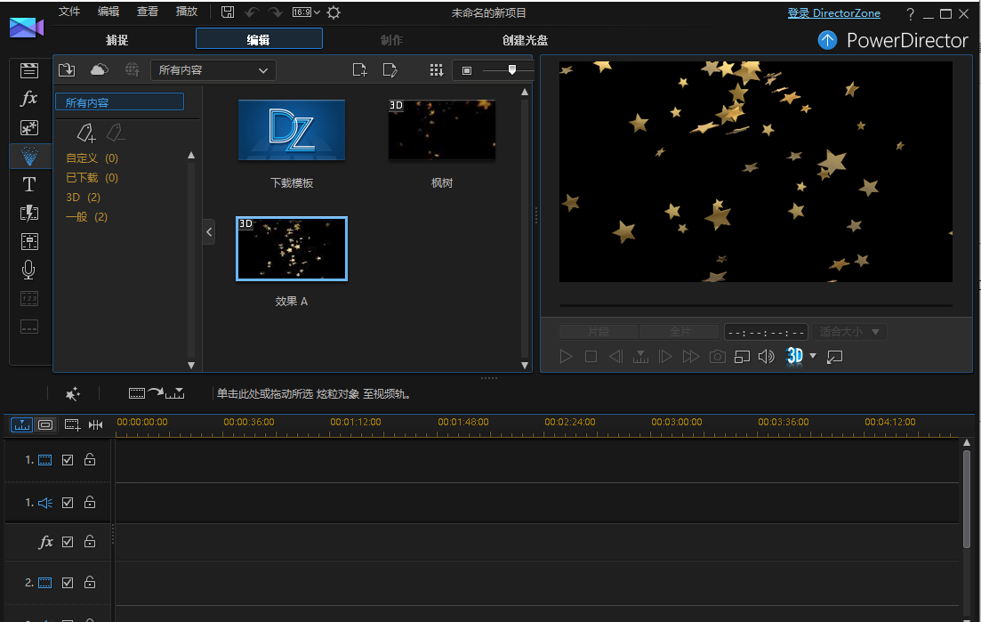Viewport: 981px width, 622px height.
Task: Open the 查看 menu
Action: coord(148,12)
